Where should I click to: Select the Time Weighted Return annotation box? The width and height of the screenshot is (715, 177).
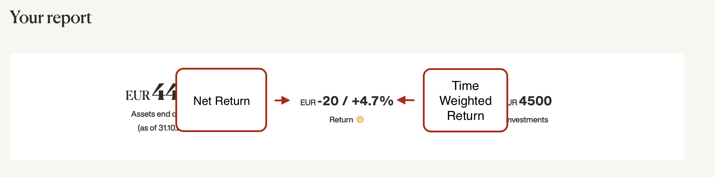[x=465, y=100]
